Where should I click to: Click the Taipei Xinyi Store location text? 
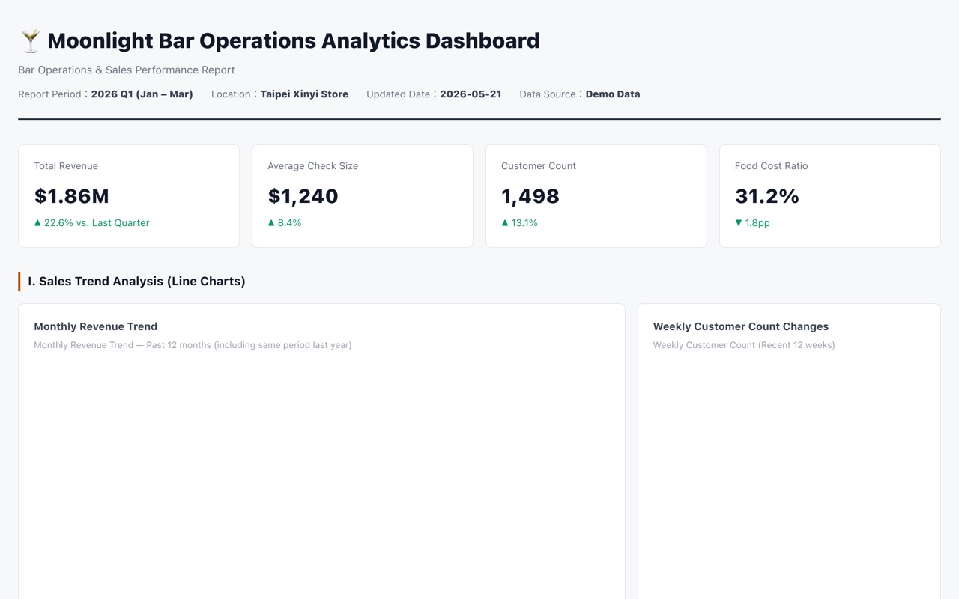pyautogui.click(x=304, y=94)
